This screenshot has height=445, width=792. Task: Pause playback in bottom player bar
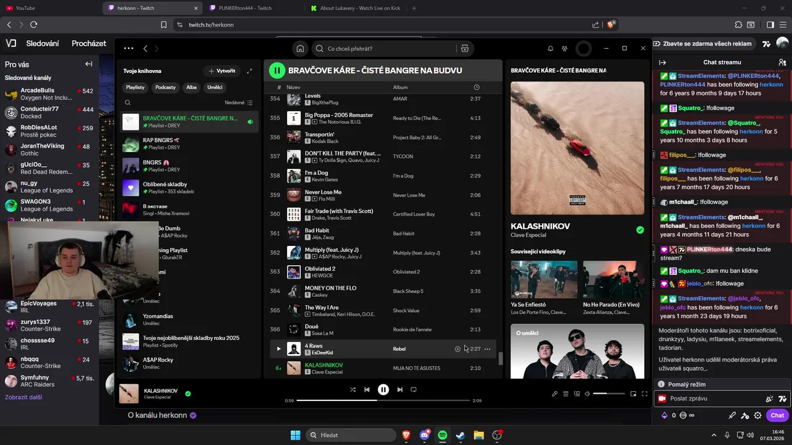[383, 389]
